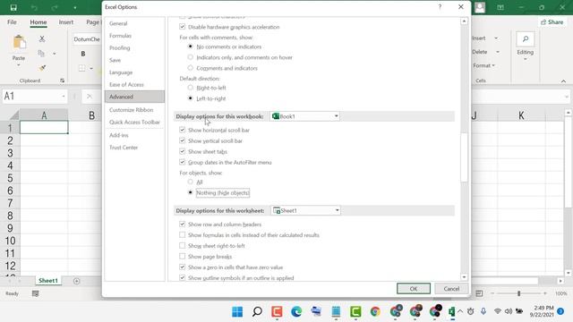Click the Add new sheet plus icon
573x322 pixels.
(x=76, y=281)
